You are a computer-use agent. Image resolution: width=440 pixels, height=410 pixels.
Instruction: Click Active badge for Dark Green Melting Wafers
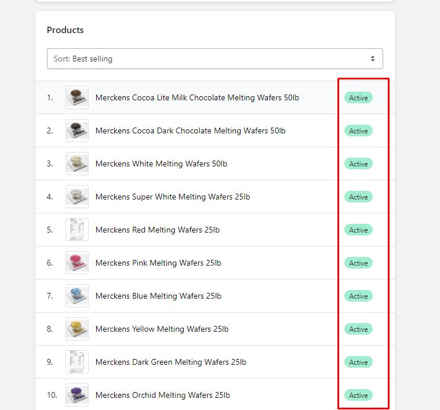coord(358,362)
